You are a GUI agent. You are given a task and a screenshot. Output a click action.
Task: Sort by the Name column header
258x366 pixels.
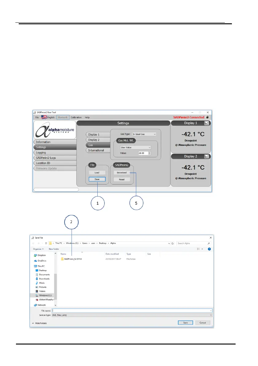[63, 254]
